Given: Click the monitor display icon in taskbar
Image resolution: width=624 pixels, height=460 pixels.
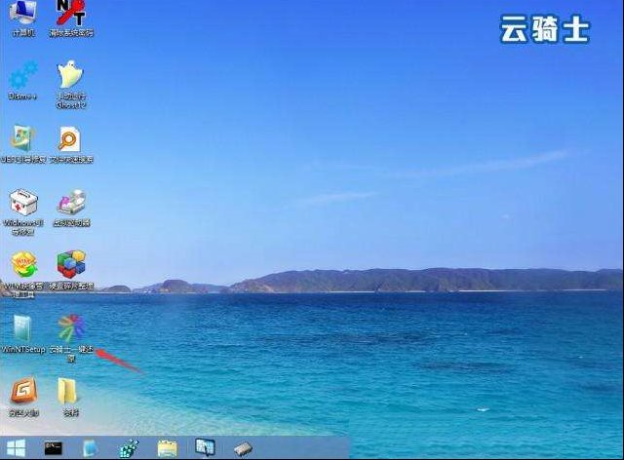Looking at the screenshot, I should (204, 448).
